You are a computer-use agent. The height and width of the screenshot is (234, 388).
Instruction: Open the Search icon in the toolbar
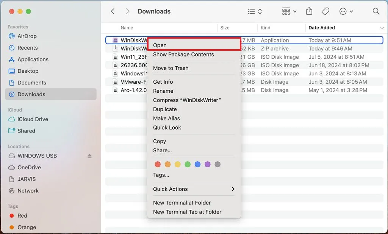(376, 11)
